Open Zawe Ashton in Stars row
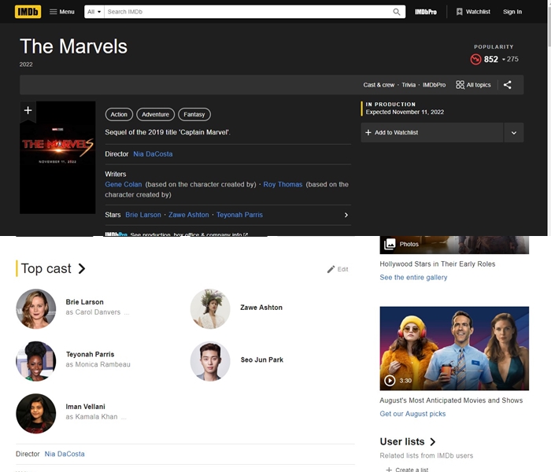 coord(188,215)
